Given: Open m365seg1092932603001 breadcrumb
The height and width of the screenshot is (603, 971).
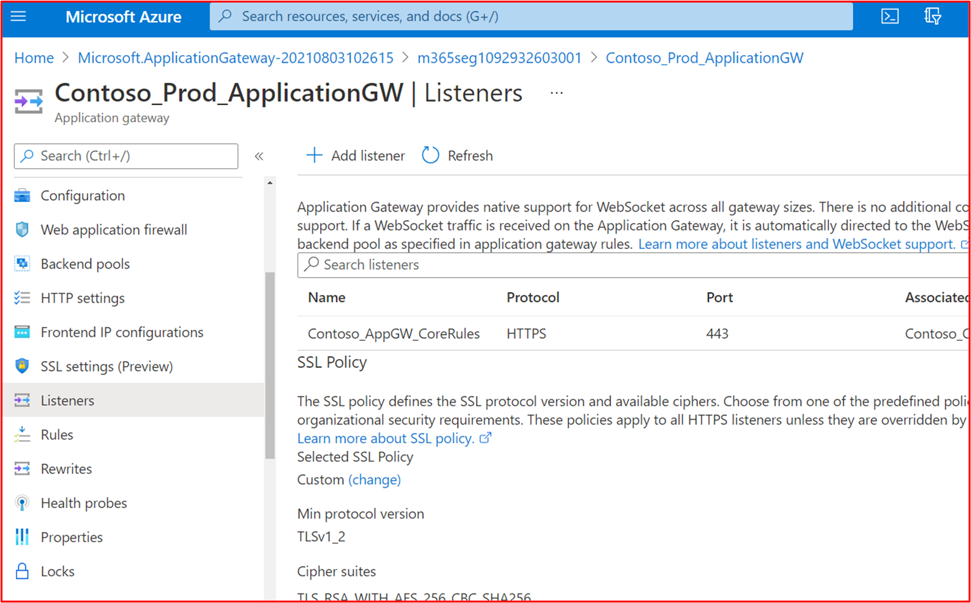Looking at the screenshot, I should [499, 58].
